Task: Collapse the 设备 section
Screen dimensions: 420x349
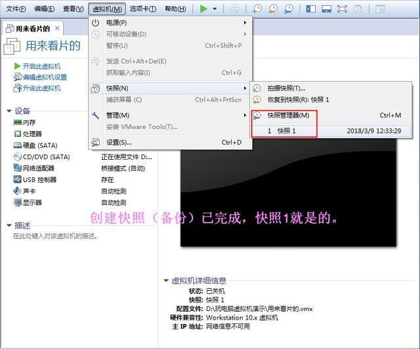Action: (x=9, y=111)
